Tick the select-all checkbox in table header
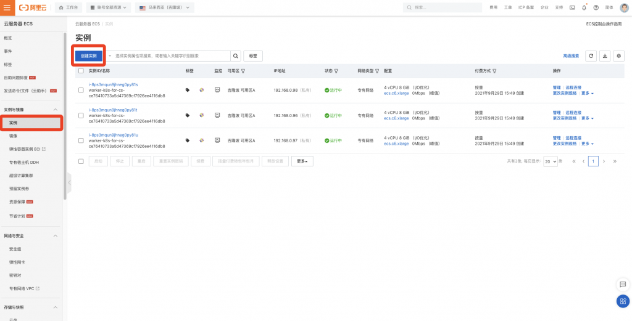632x321 pixels. pyautogui.click(x=81, y=71)
